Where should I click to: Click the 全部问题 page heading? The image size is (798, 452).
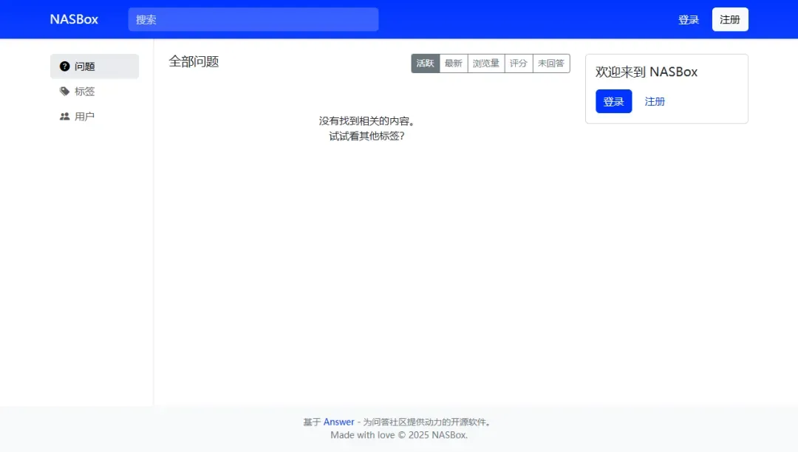click(194, 61)
